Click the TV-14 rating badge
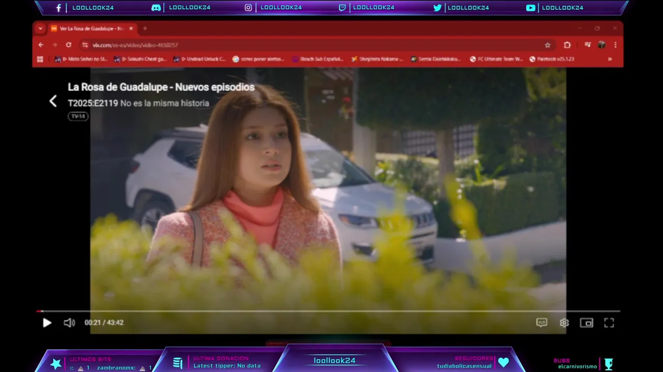The width and height of the screenshot is (663, 372). click(78, 116)
